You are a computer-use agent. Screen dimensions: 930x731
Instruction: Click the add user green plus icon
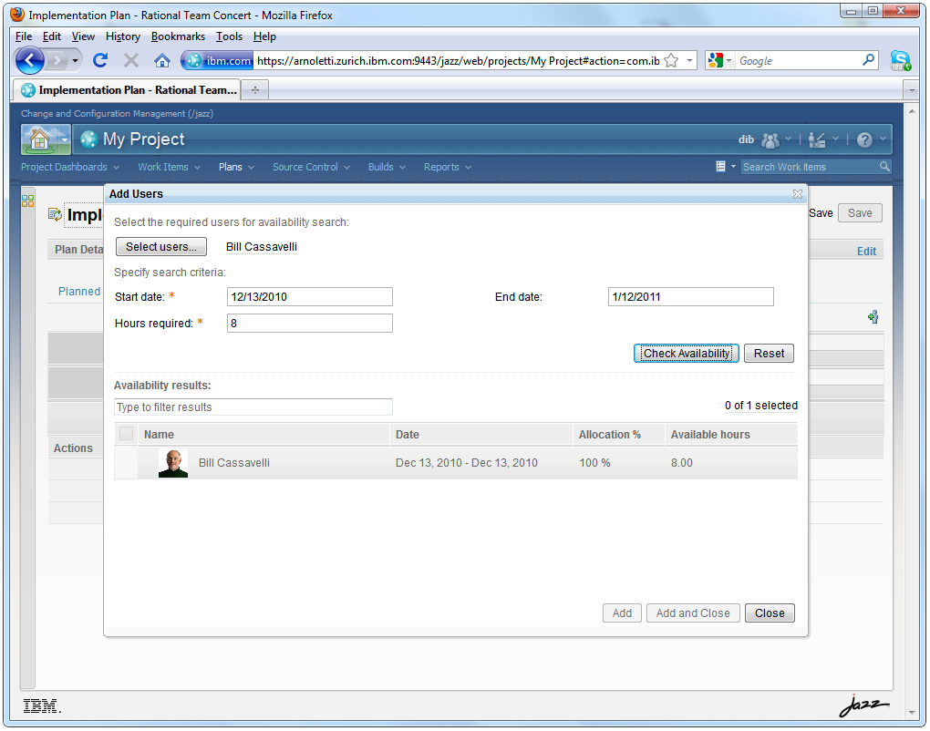coord(873,316)
